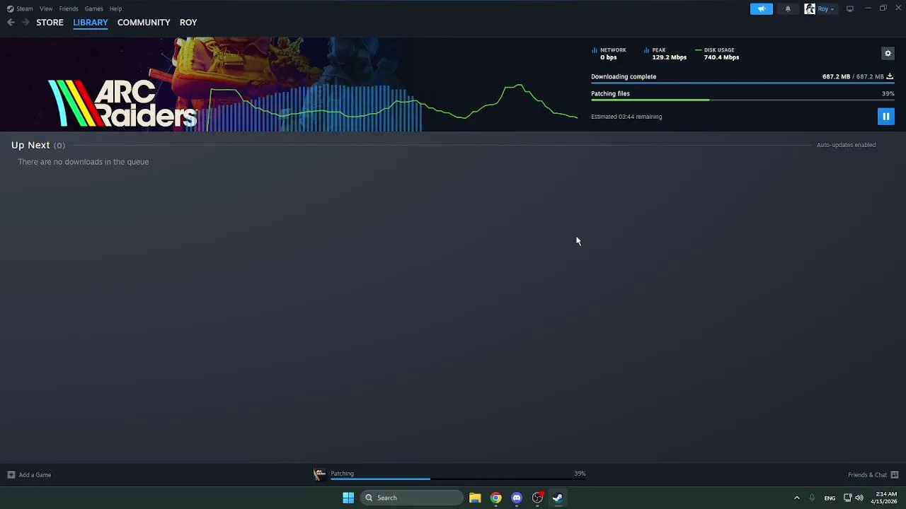Go forward with the right arrow
This screenshot has width=906, height=509.
point(25,23)
